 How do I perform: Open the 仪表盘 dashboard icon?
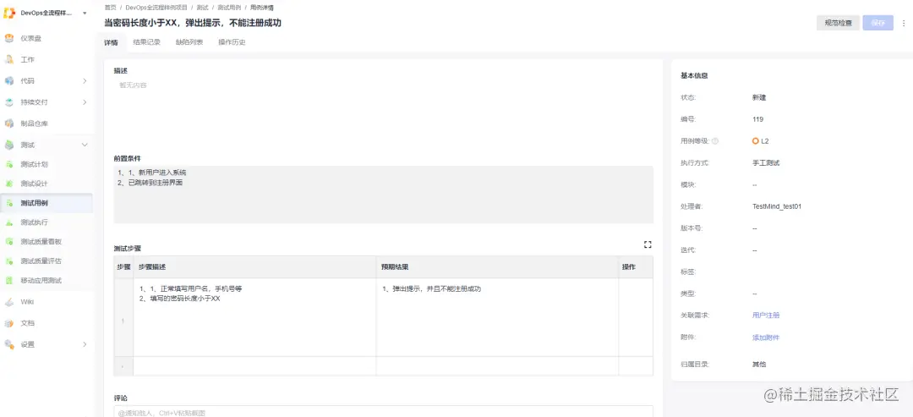coord(9,38)
